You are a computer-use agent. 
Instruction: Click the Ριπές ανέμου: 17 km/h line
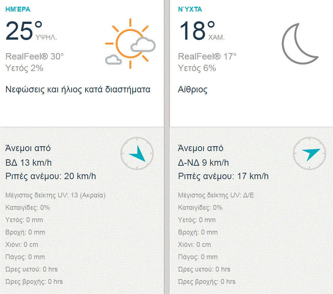coord(223,176)
